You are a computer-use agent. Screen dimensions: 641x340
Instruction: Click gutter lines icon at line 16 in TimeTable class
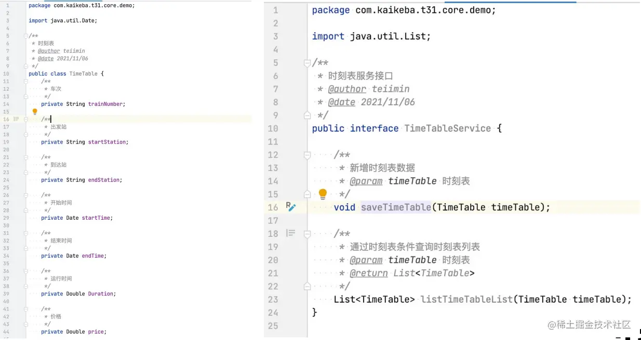coord(16,119)
